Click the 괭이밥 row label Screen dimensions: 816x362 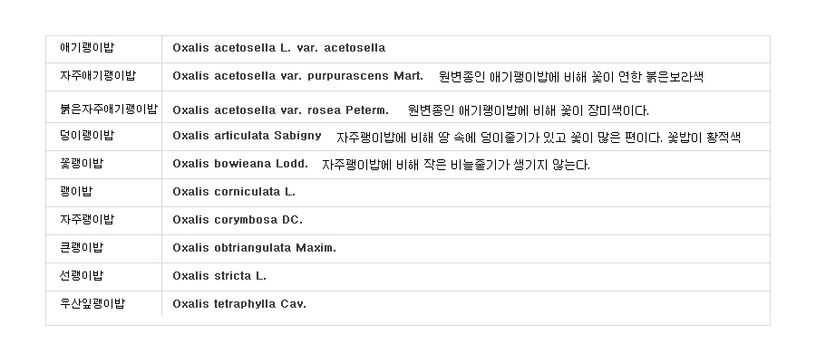(x=76, y=192)
